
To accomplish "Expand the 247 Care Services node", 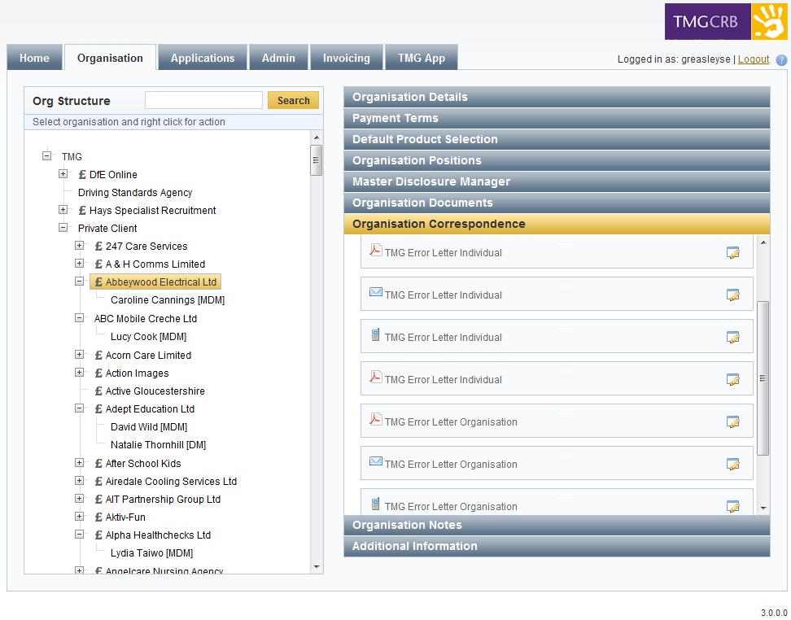I will coord(79,246).
